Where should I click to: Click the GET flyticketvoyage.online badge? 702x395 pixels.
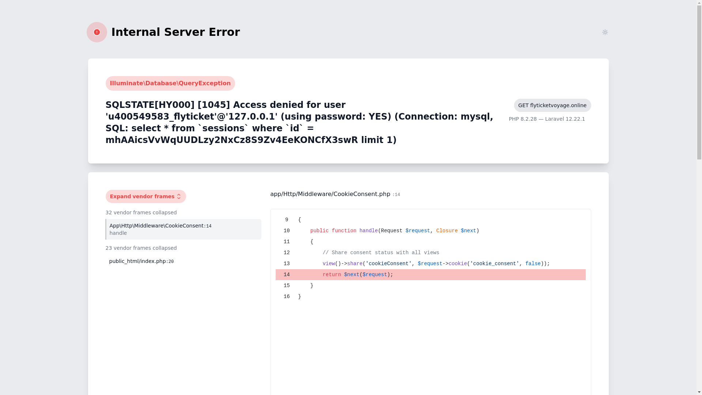point(552,105)
